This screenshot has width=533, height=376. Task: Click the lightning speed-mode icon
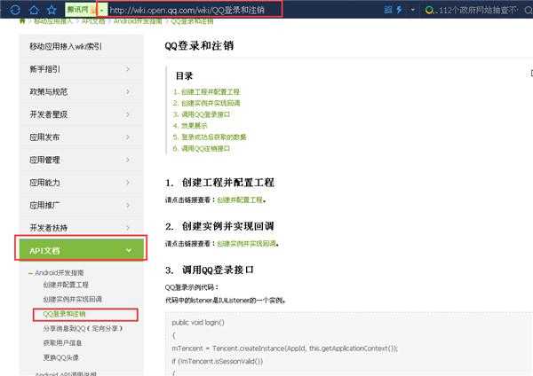[x=400, y=10]
